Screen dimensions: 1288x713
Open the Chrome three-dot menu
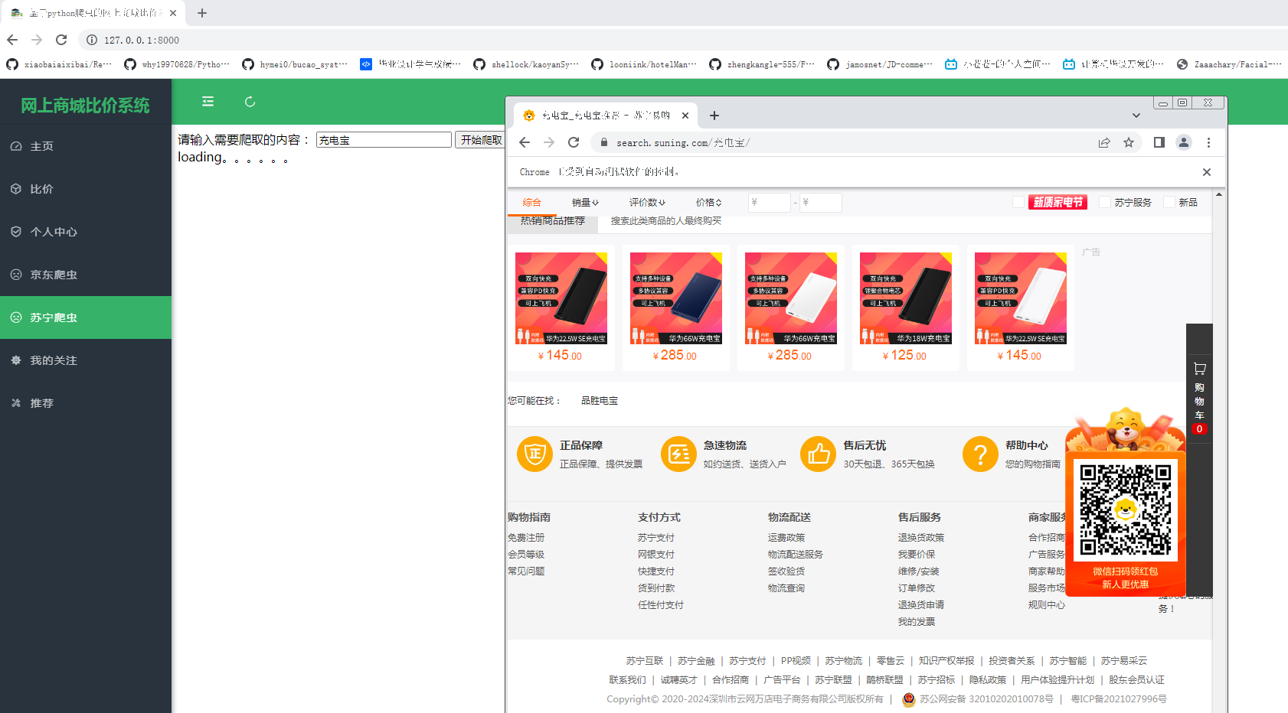click(x=1208, y=142)
